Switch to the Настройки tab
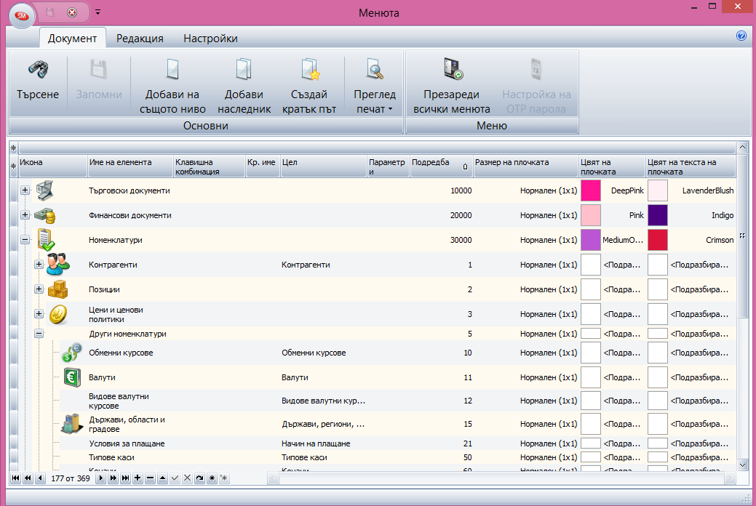 click(210, 39)
